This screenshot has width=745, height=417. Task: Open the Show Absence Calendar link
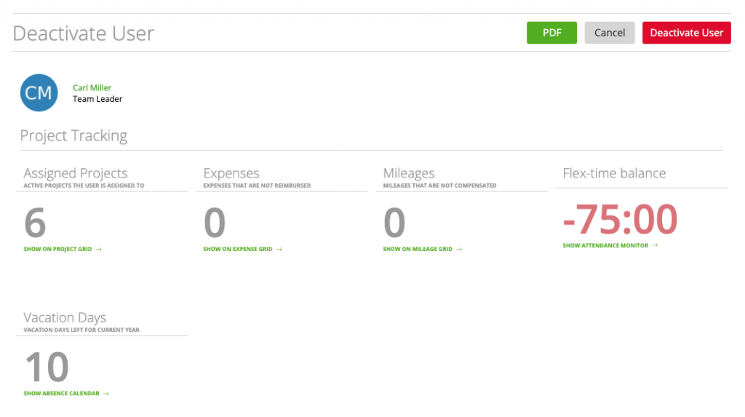(61, 393)
